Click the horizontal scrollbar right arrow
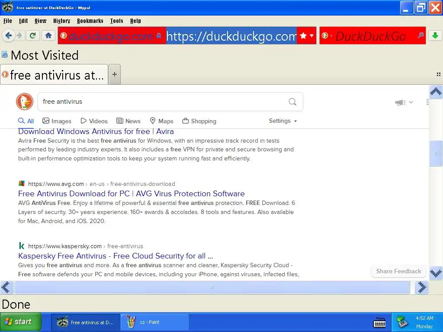This screenshot has width=443, height=332. (421, 287)
